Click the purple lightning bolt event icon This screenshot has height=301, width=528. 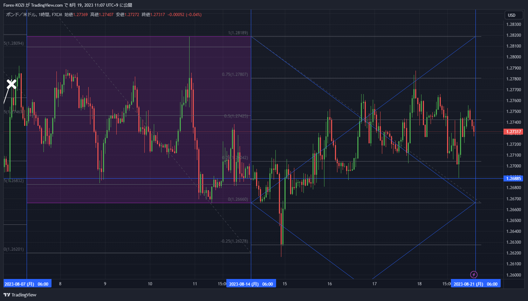pyautogui.click(x=474, y=274)
